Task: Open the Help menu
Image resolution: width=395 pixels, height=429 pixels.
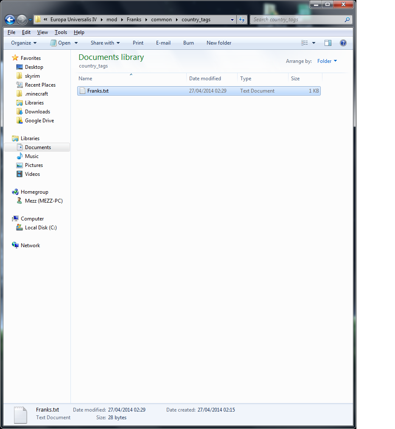Action: pyautogui.click(x=79, y=32)
